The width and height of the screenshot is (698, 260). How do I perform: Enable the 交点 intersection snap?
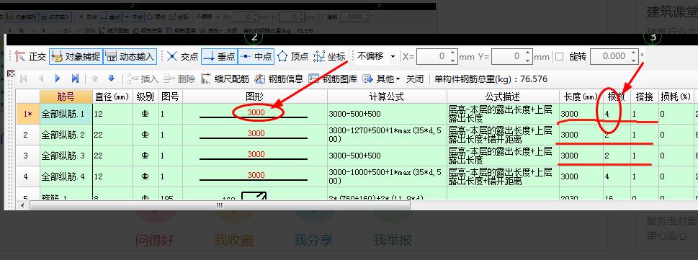point(182,57)
